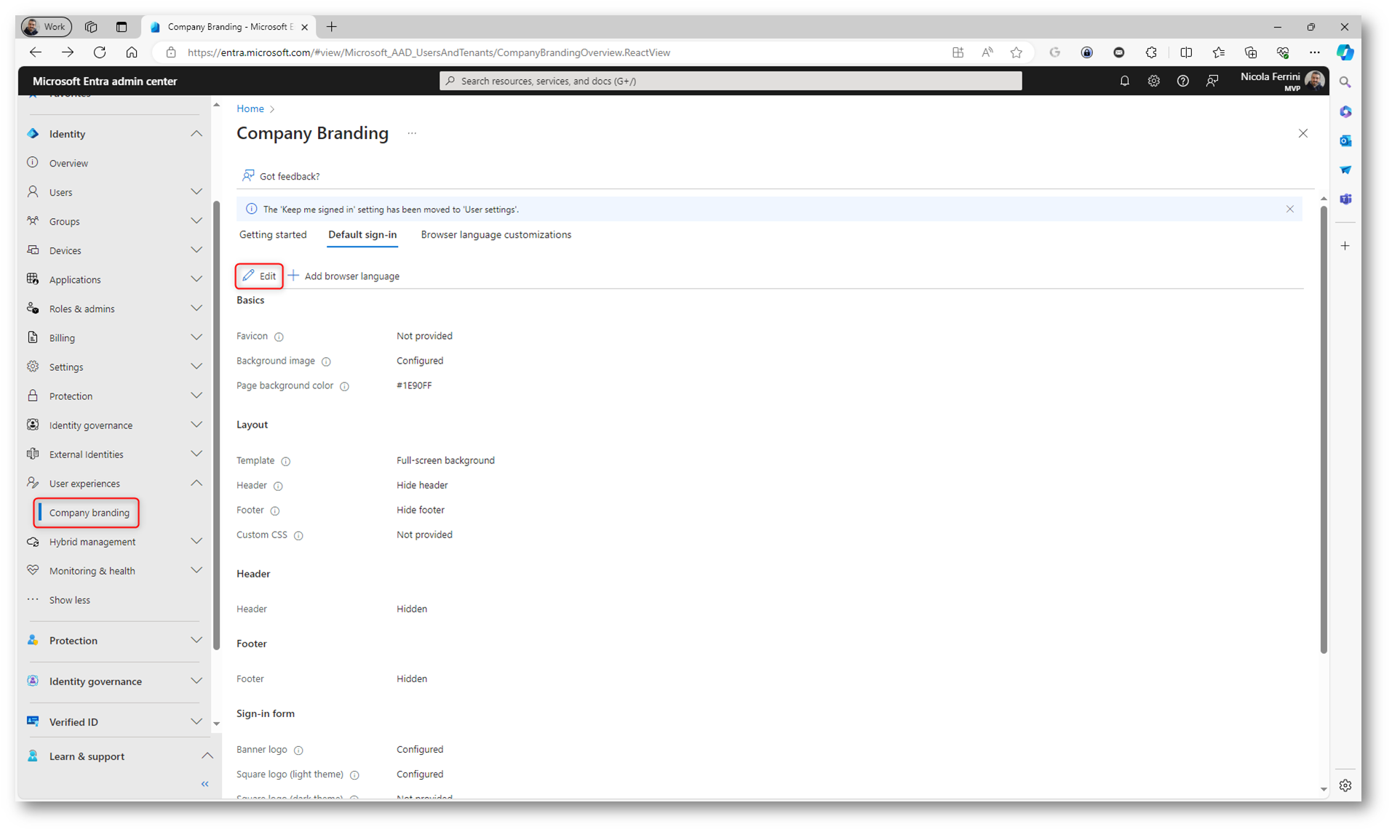Open Copilot icon in browser corner
1392x832 pixels.
coord(1345,52)
